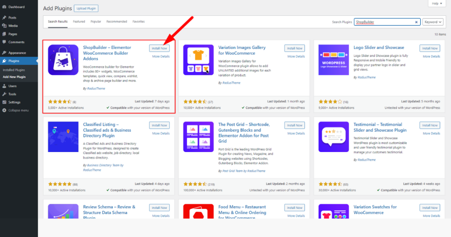Install Testimonial Slider and Showcase plugin
Viewport: 451px width, 237px height.
pyautogui.click(x=430, y=126)
